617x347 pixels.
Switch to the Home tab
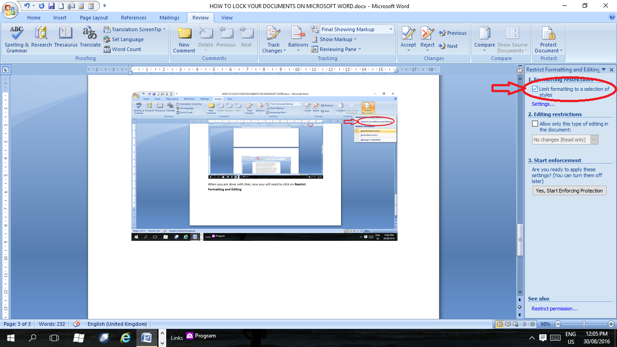[34, 18]
